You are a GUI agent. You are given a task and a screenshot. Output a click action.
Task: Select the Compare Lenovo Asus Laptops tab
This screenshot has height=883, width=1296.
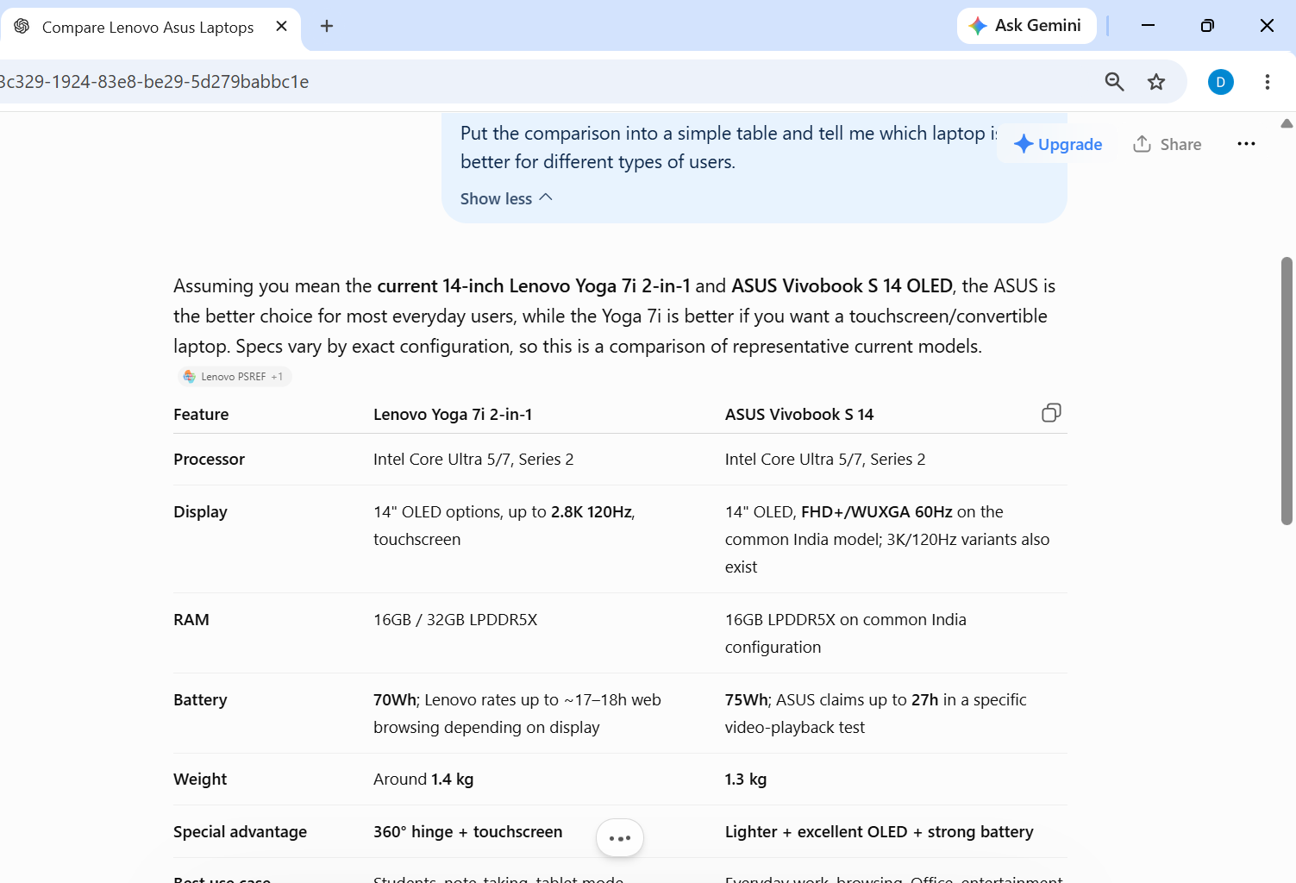click(x=150, y=27)
